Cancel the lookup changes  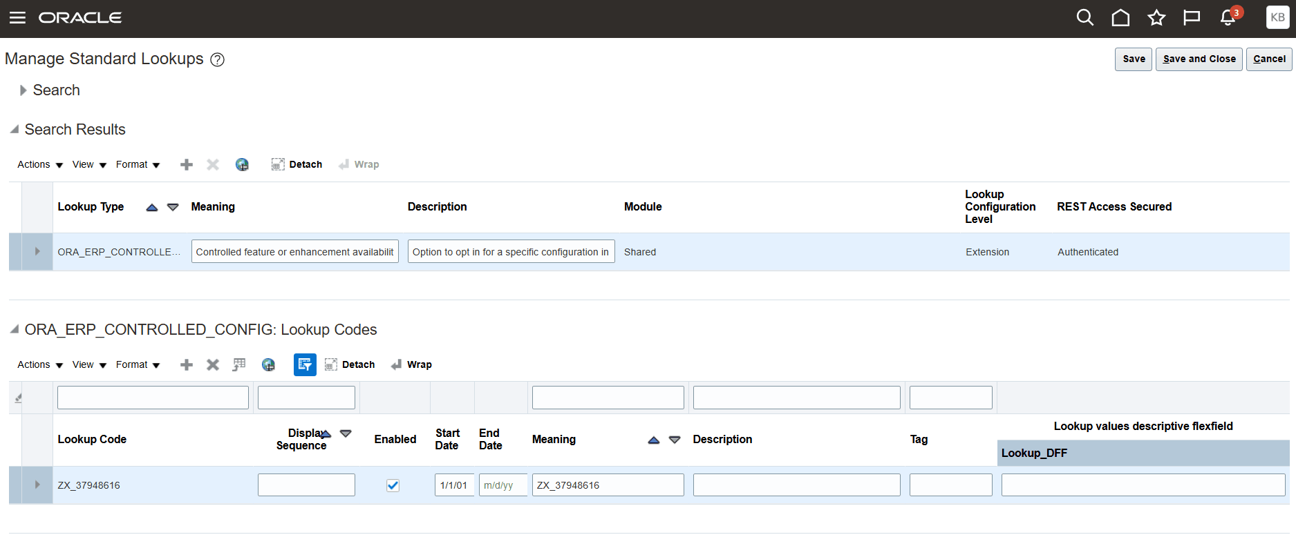pos(1269,59)
